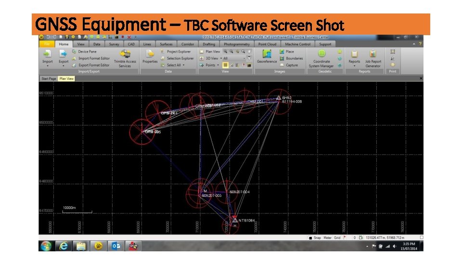Open the help question mark icon
462x260 pixels.
420,44
